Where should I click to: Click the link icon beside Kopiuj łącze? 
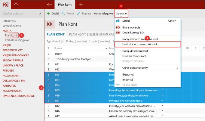(x=118, y=85)
